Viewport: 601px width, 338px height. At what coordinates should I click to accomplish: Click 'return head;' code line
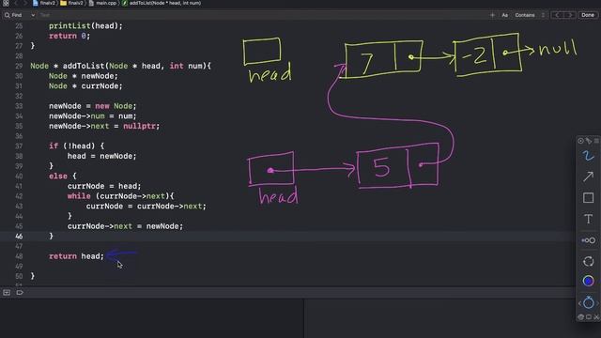tap(76, 256)
